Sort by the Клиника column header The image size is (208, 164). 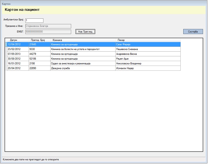point(83,40)
